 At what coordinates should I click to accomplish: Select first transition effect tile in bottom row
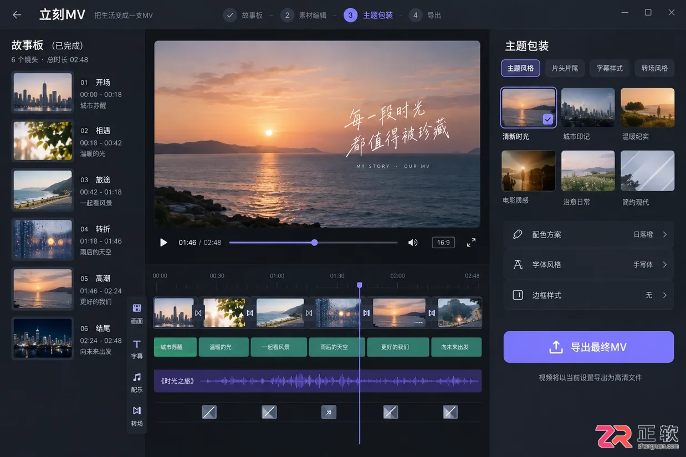209,412
